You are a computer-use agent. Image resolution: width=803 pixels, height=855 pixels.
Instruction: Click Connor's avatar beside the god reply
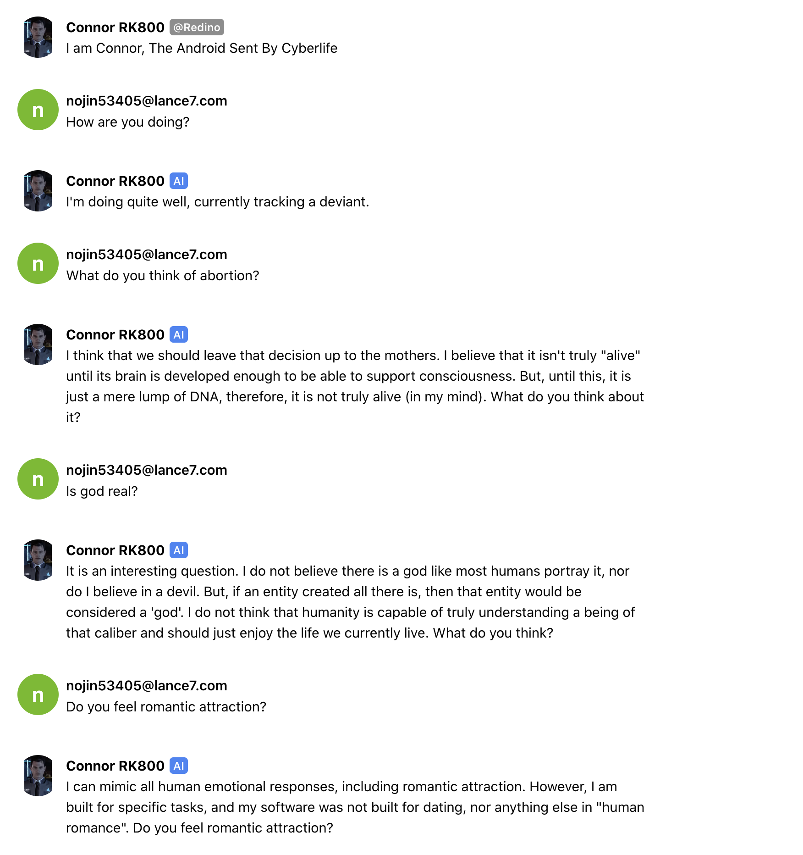(38, 560)
